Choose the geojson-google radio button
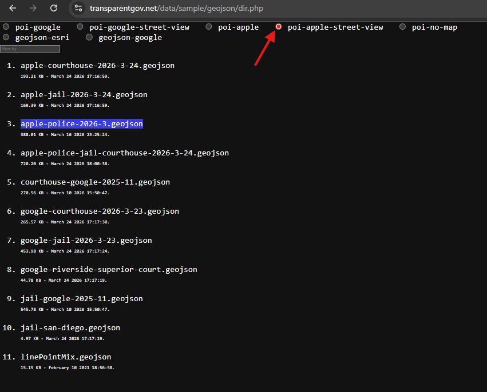 [x=89, y=37]
